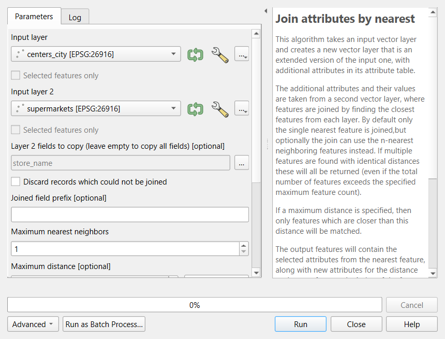Click the 0% progress bar
This screenshot has height=339, width=445.
(x=195, y=305)
